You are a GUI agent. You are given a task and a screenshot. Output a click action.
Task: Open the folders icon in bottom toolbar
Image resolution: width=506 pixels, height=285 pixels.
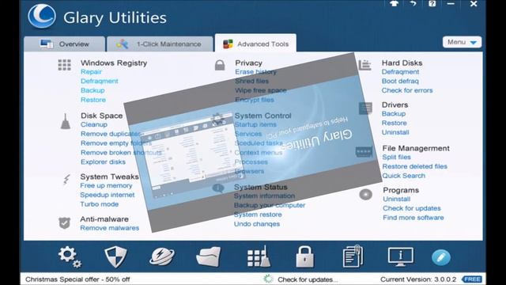click(x=209, y=256)
